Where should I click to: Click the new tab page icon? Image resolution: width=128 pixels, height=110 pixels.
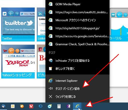pyautogui.click(x=50, y=68)
